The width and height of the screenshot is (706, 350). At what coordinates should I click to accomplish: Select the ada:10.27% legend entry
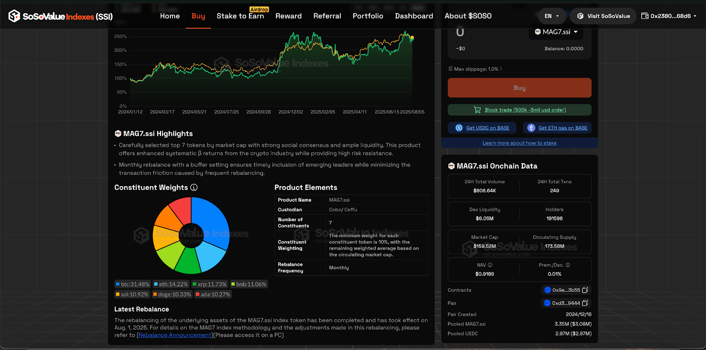213,294
